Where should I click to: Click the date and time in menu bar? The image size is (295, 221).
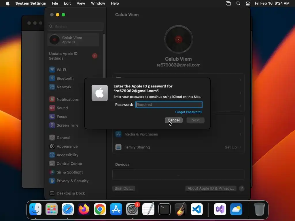pyautogui.click(x=272, y=3)
